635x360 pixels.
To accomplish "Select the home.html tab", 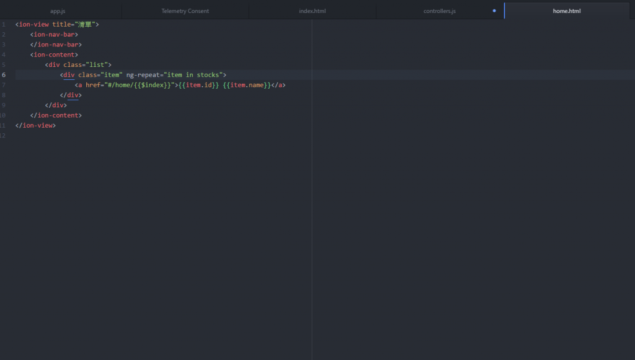I will point(567,11).
